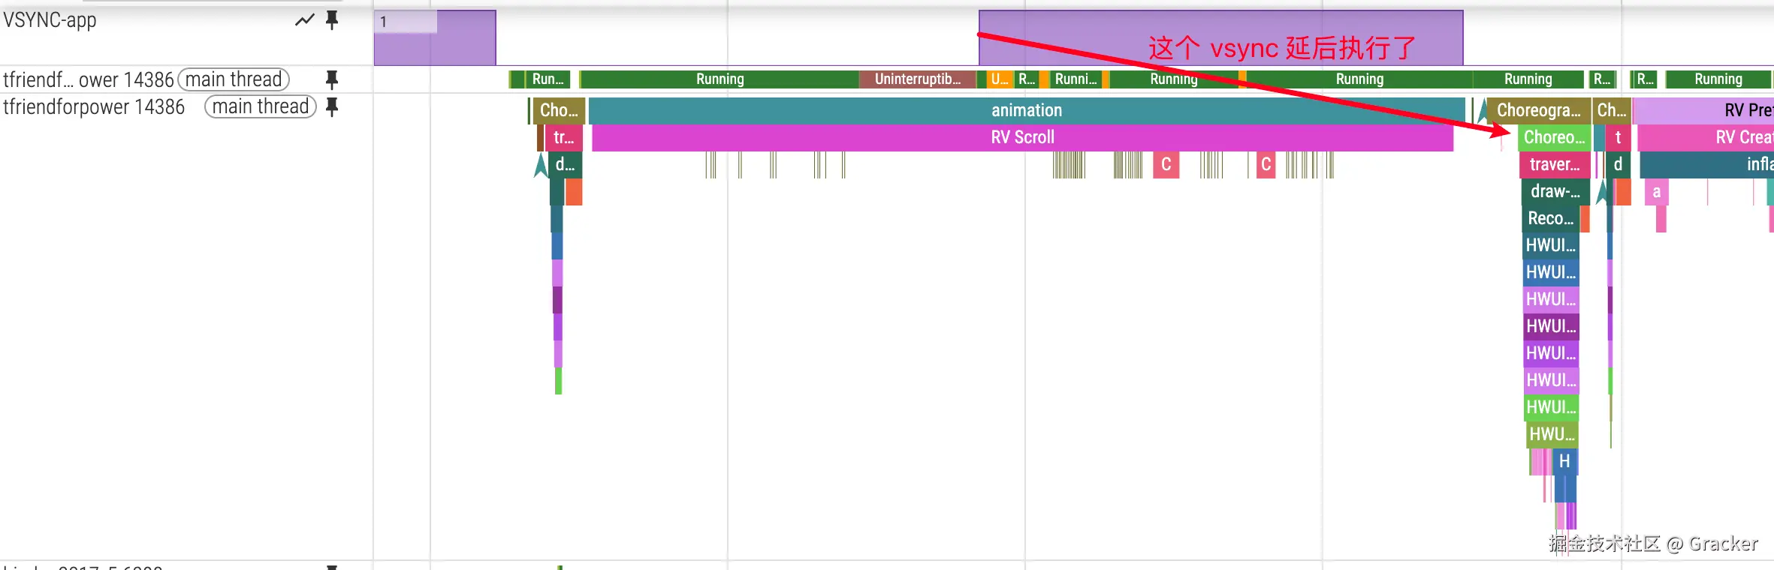
Task: Select the pink "a" slice under infla
Action: (1656, 191)
